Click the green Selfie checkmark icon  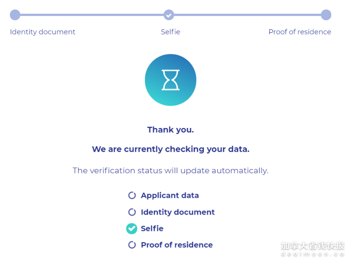pos(132,228)
